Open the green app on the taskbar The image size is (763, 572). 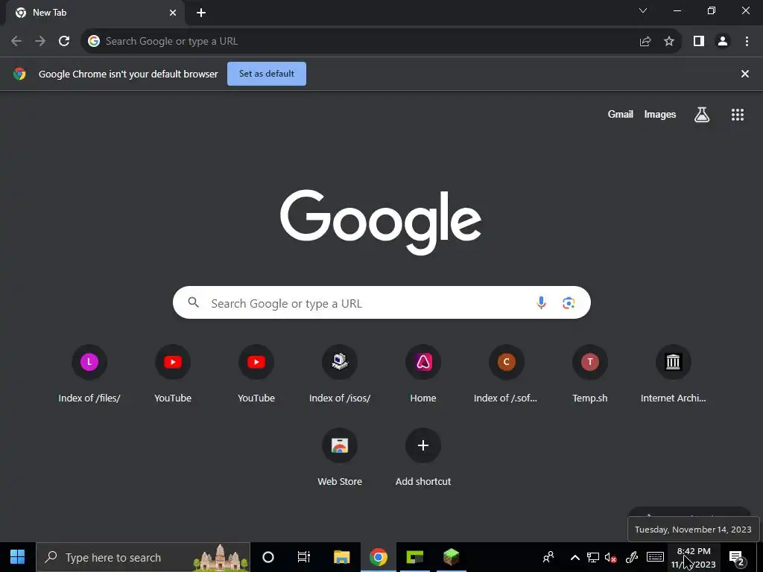(415, 557)
